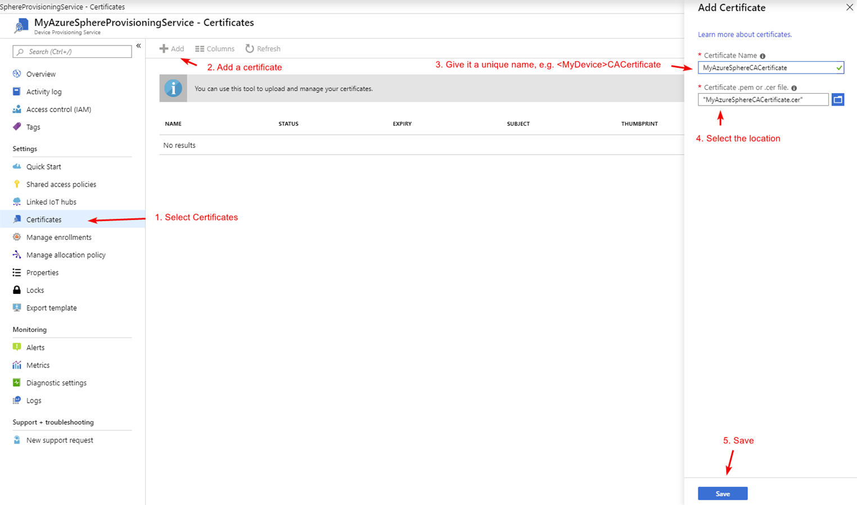Click the Properties list icon
The image size is (857, 505).
[x=17, y=272]
